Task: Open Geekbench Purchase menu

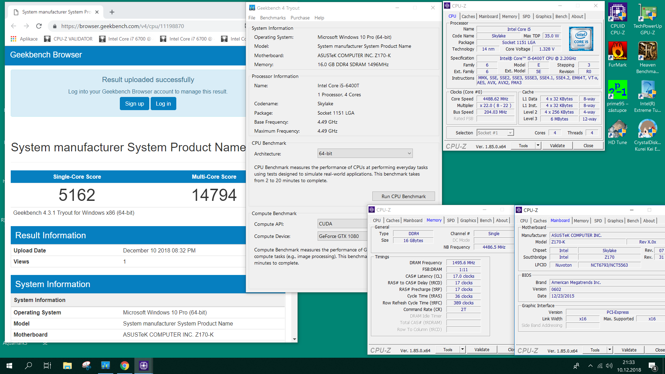Action: coord(300,18)
